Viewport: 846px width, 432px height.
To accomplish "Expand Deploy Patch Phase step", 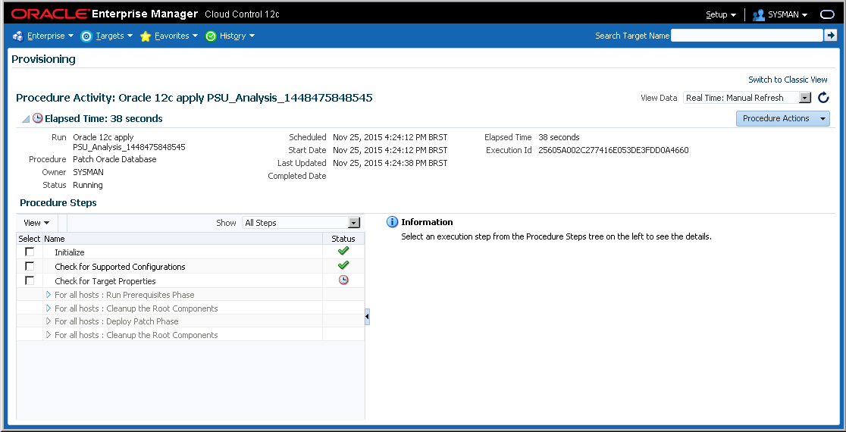I will [x=49, y=321].
